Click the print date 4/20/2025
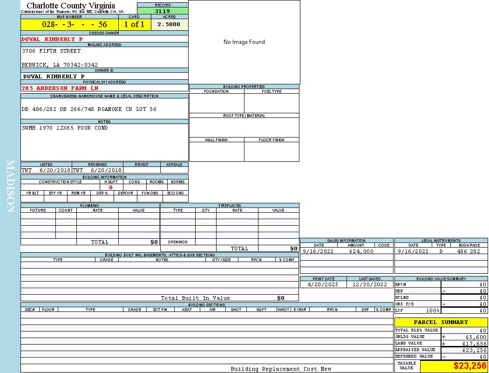The image size is (489, 373). pos(323,284)
